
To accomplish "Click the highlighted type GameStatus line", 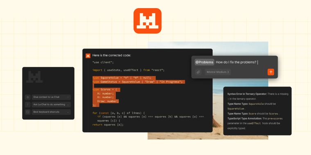I will tap(139, 82).
